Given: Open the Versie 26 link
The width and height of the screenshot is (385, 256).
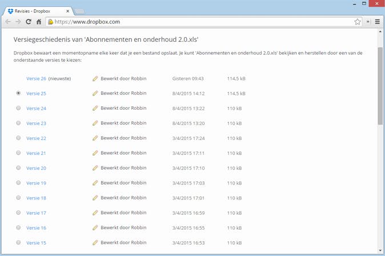Looking at the screenshot, I should 36,79.
